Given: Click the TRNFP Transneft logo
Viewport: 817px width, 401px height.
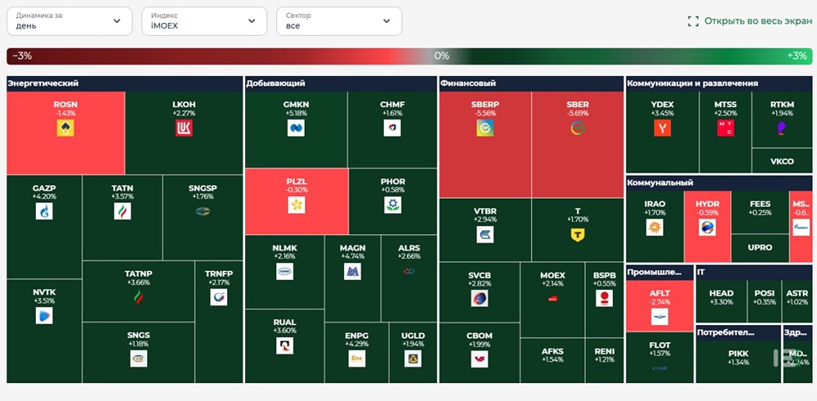Looking at the screenshot, I should click(x=219, y=296).
